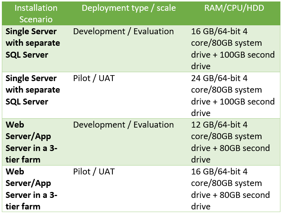Select Web Server/App Server cell in the 12 GB row
283x215 pixels.
point(31,142)
